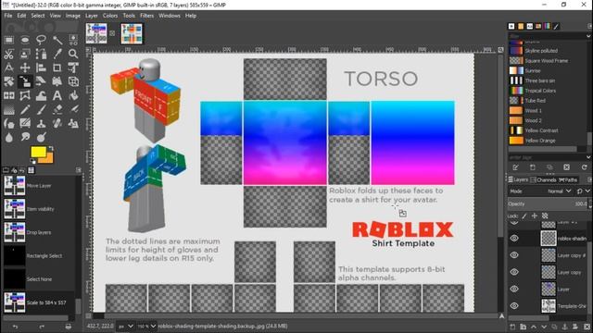This screenshot has height=333, width=593.
Task: Select the Clone stamp tool
Action: [41, 123]
